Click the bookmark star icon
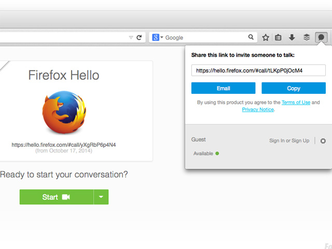Image resolution: width=332 pixels, height=249 pixels. [x=265, y=38]
